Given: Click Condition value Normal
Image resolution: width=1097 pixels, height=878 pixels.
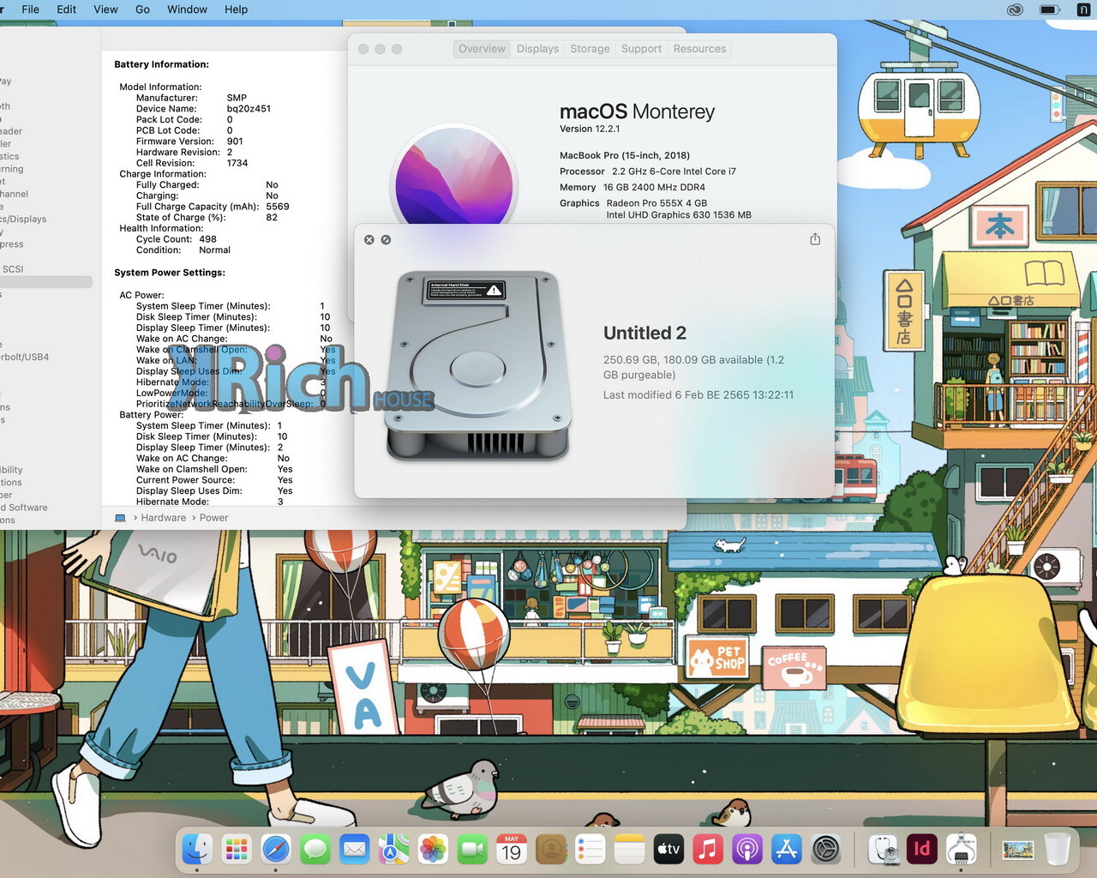Looking at the screenshot, I should pyautogui.click(x=214, y=250).
